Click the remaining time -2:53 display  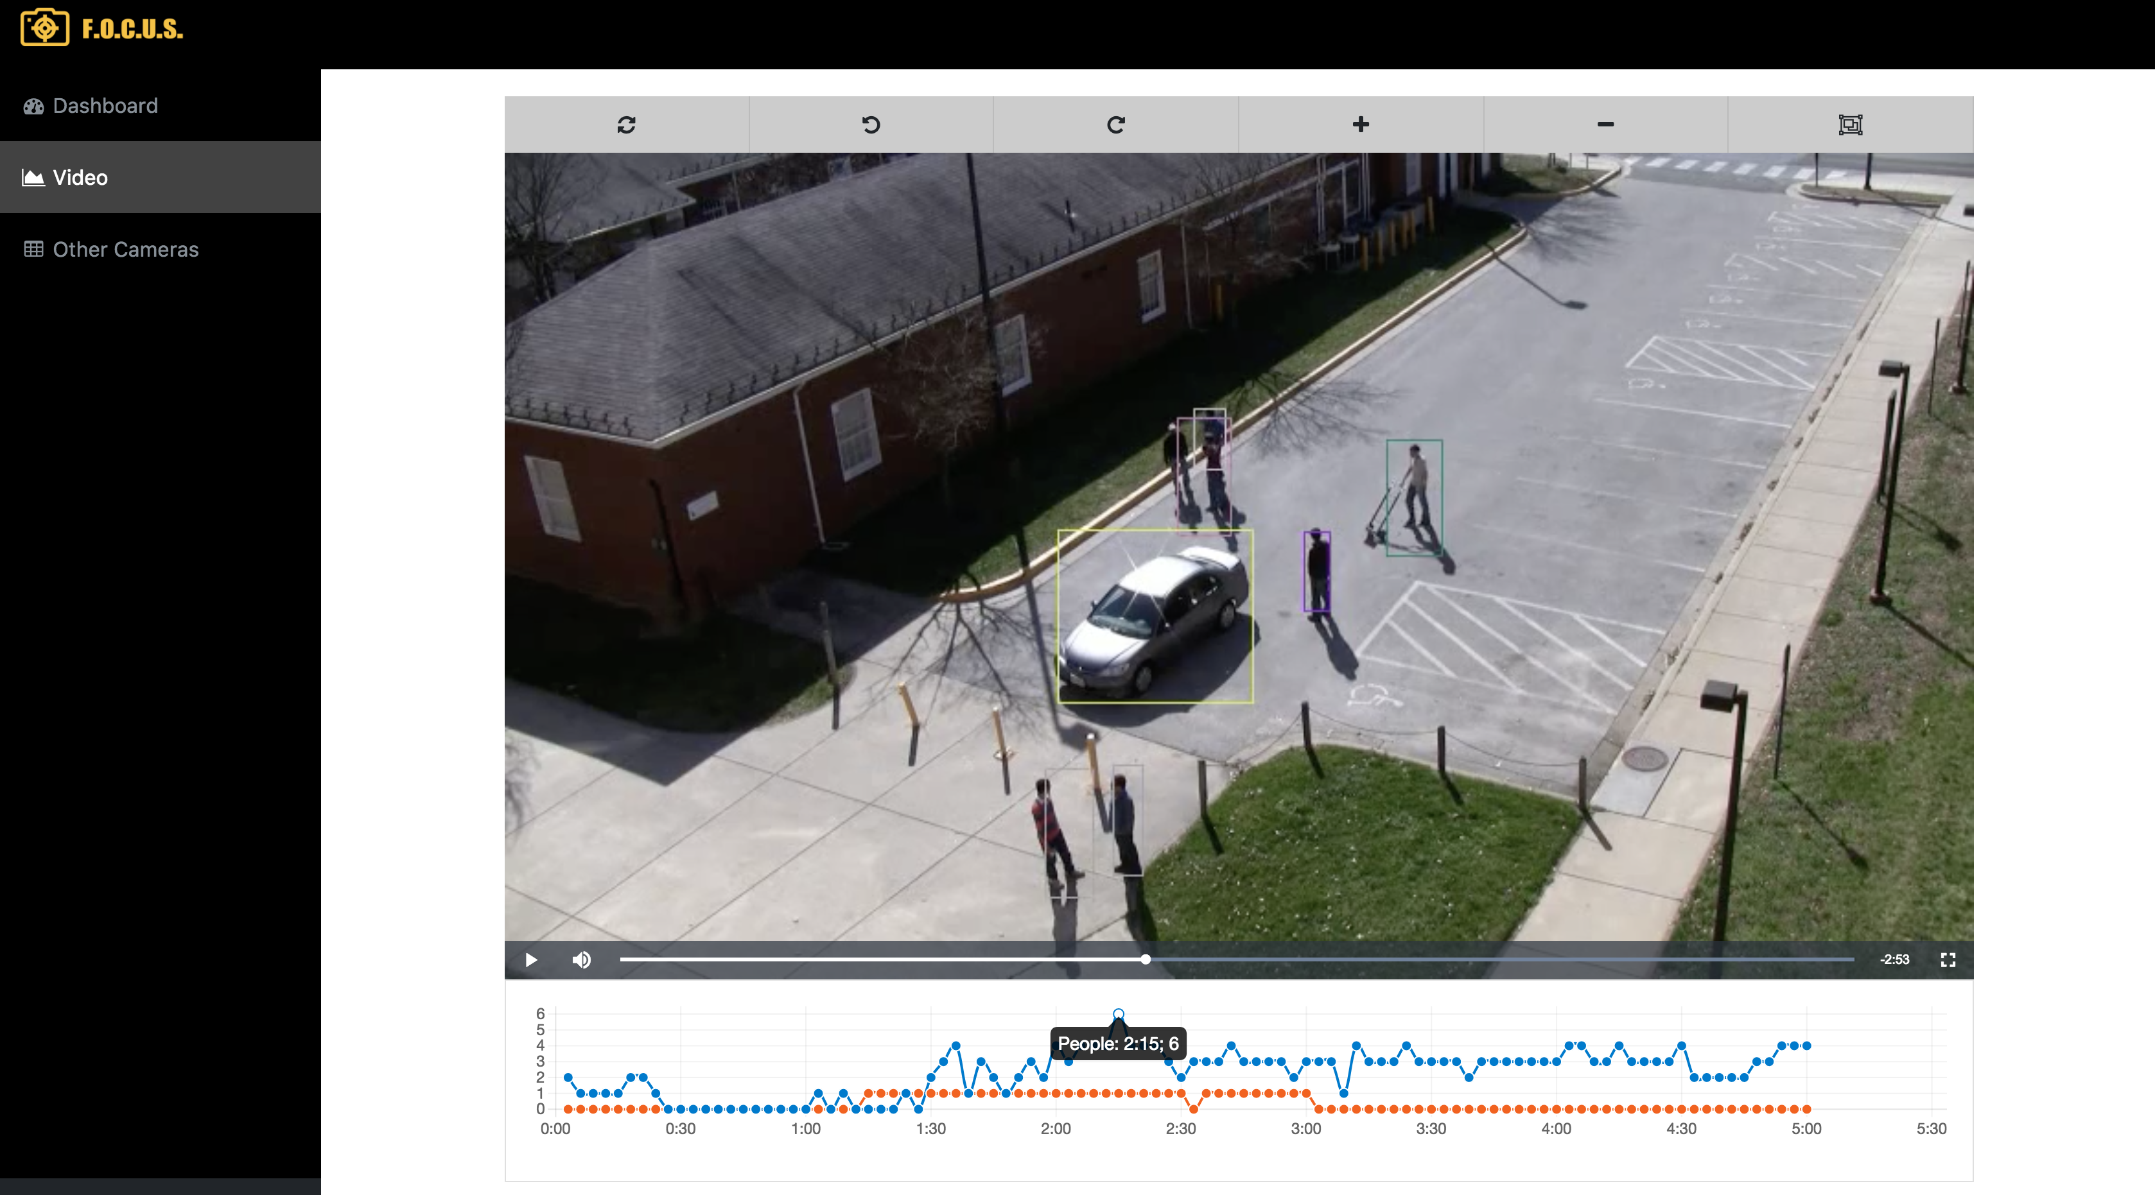(1894, 959)
